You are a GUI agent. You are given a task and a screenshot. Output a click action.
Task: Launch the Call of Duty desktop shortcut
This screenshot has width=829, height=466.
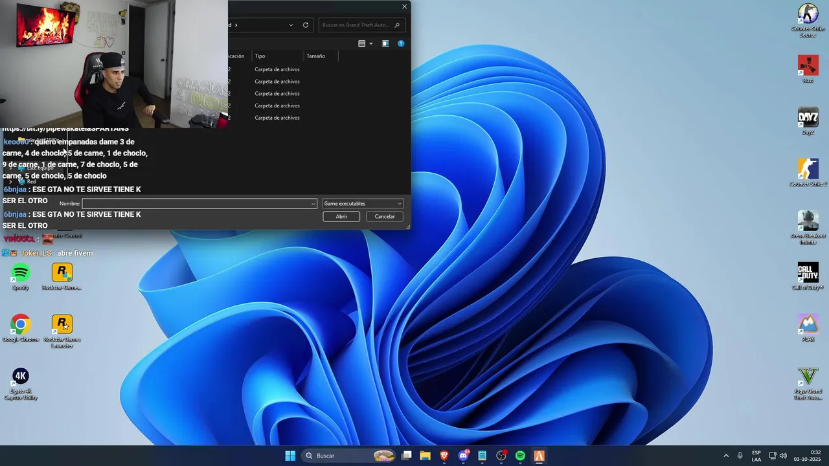(808, 276)
